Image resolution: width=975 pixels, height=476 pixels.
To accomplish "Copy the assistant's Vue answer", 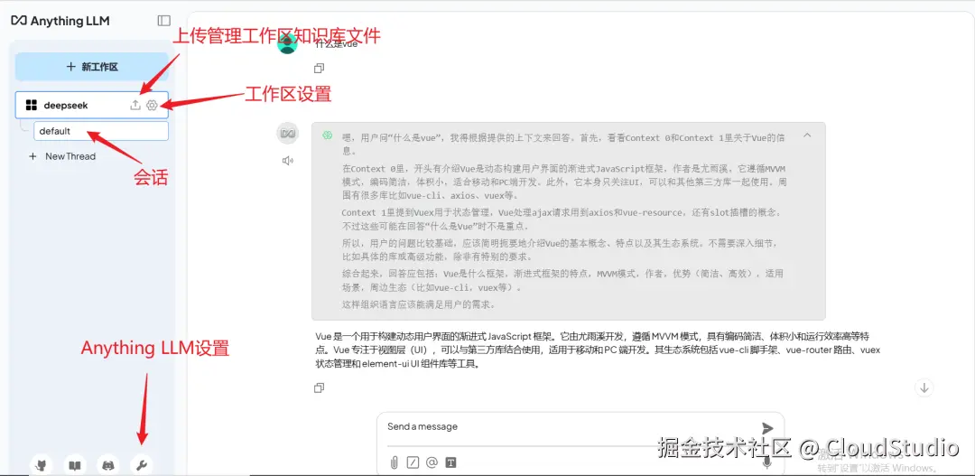I will [x=319, y=387].
